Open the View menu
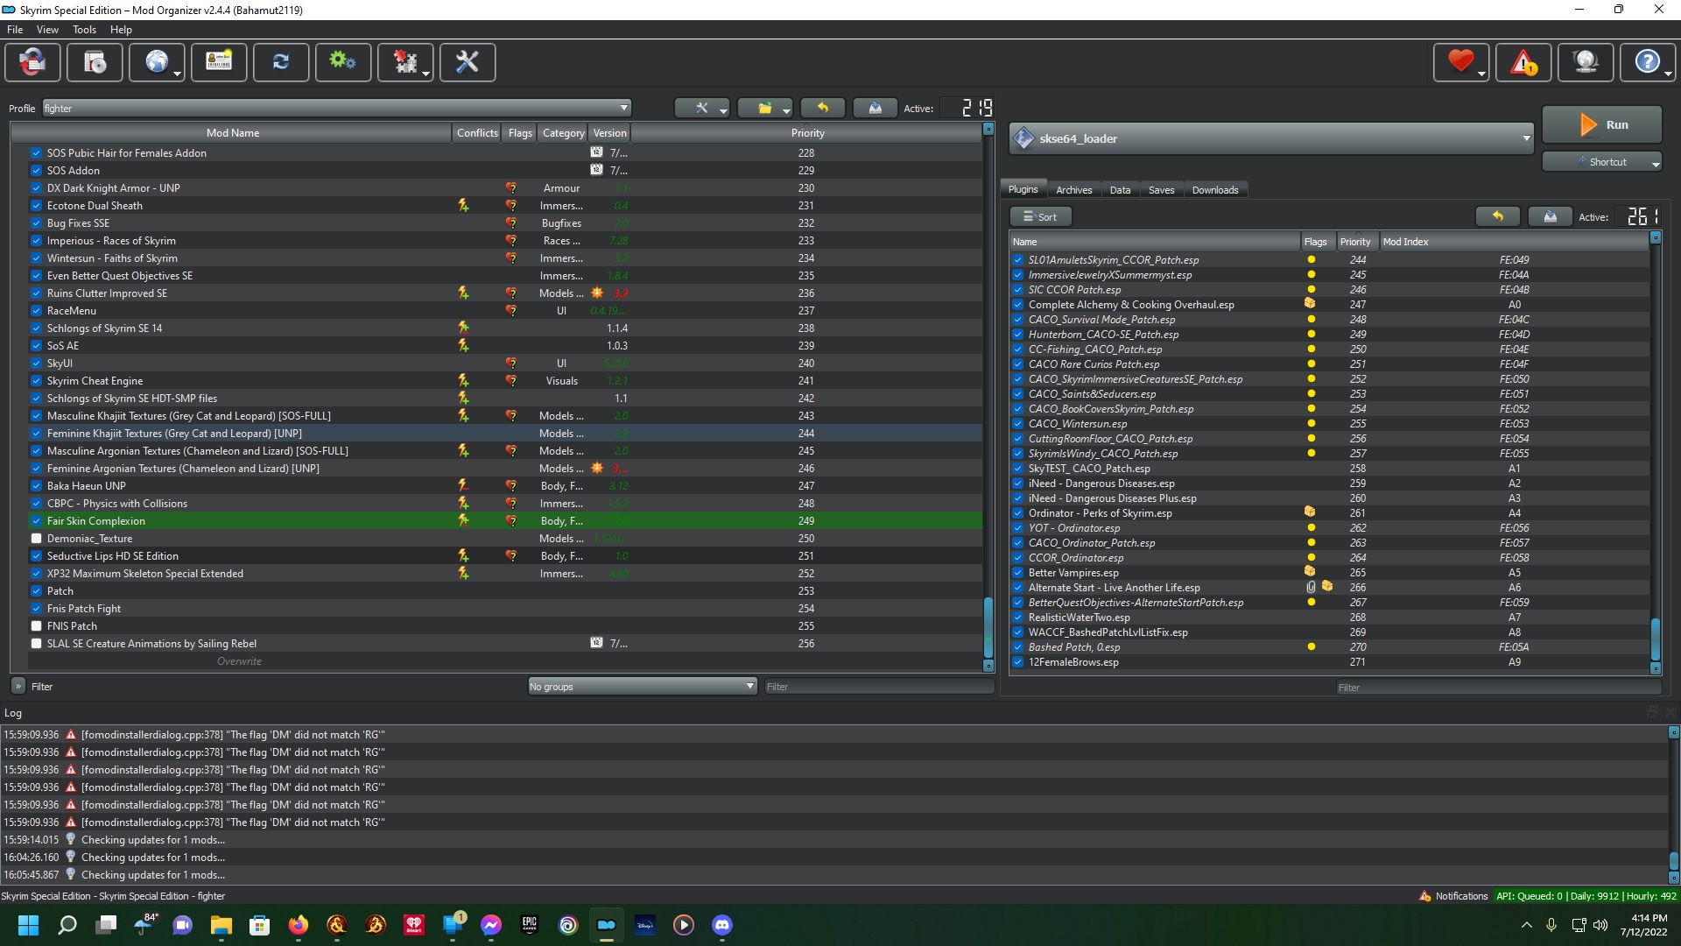 [47, 30]
